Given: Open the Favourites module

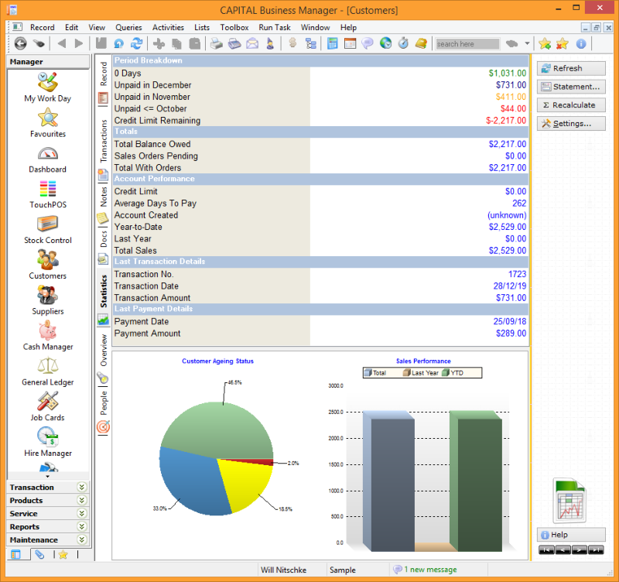Looking at the screenshot, I should (48, 123).
